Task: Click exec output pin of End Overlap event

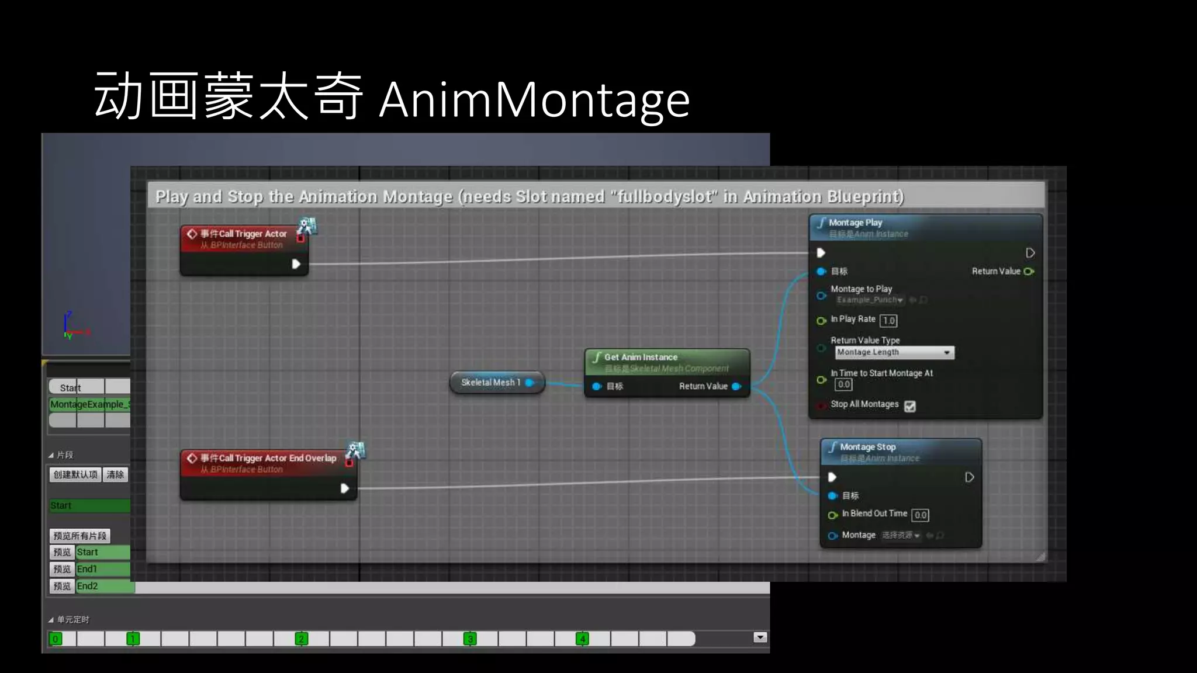Action: coord(345,488)
